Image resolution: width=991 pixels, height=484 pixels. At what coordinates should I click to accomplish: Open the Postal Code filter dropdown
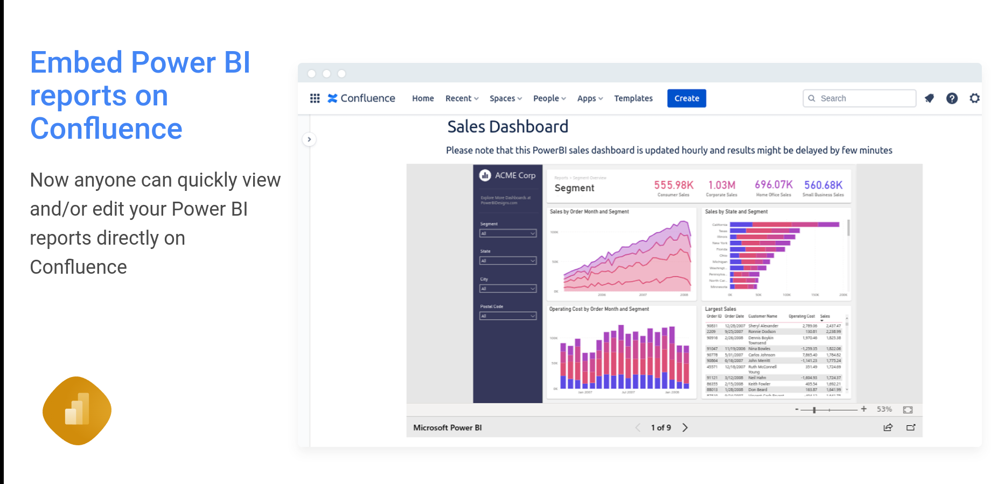tap(508, 316)
